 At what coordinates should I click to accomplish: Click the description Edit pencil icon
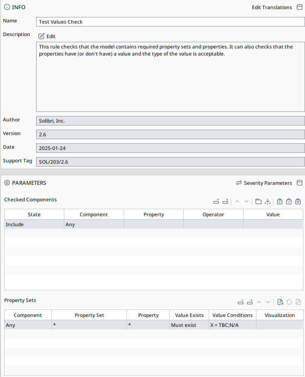coord(41,36)
